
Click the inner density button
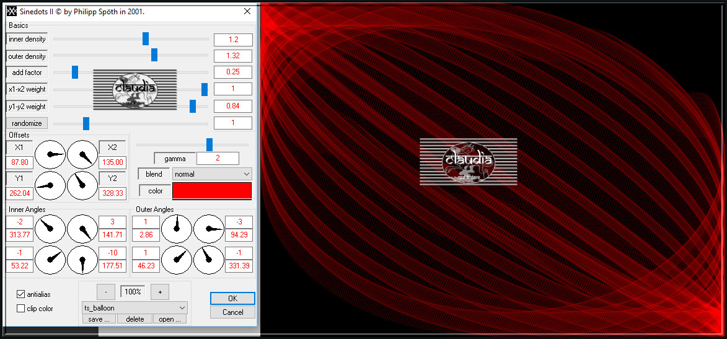[27, 39]
